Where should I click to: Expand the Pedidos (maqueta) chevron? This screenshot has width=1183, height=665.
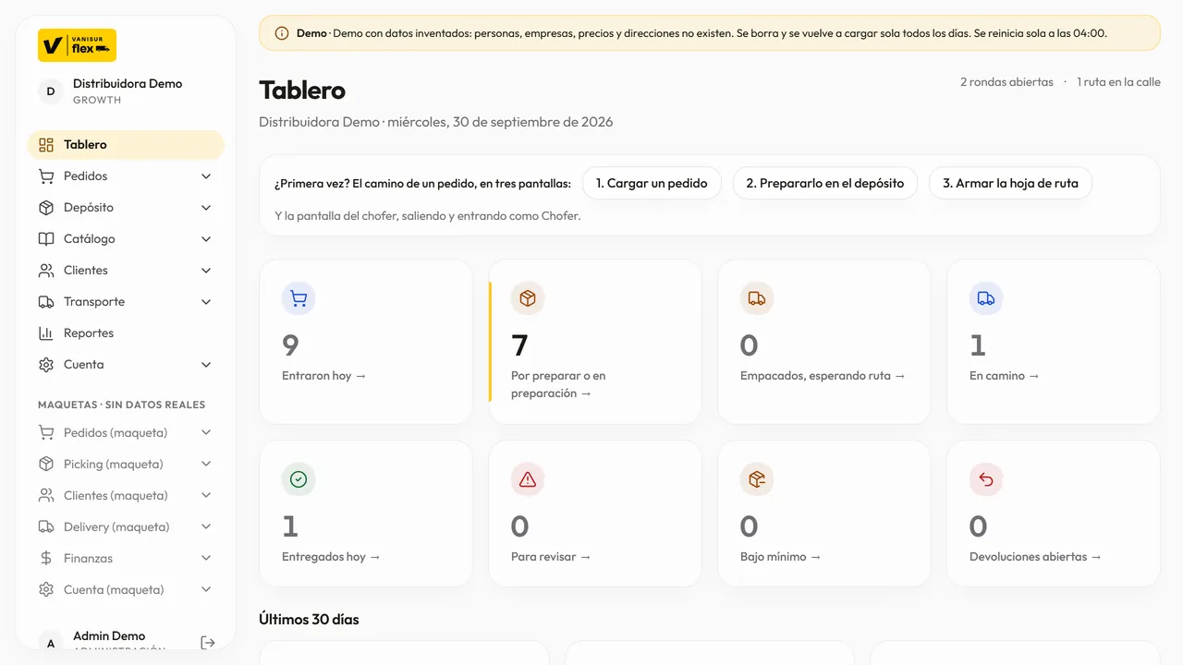(206, 433)
